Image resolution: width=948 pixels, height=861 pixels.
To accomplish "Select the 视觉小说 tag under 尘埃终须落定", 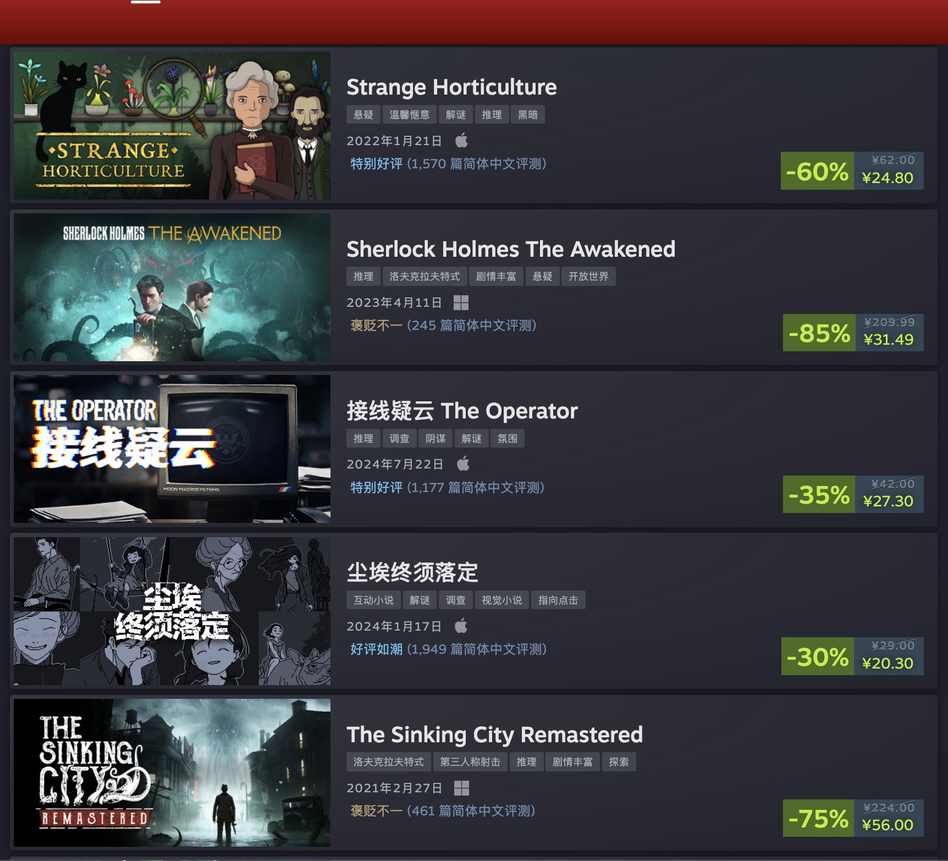I will [x=501, y=600].
